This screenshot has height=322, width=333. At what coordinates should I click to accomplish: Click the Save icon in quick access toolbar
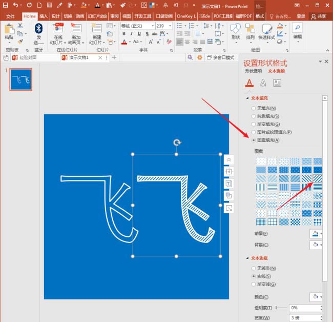click(x=5, y=6)
